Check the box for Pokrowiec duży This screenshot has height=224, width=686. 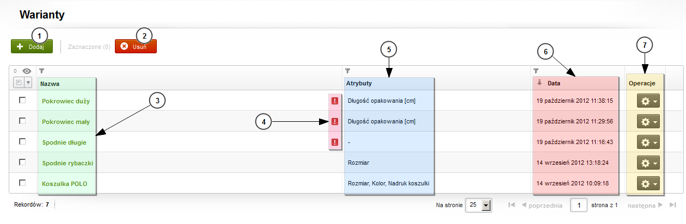pyautogui.click(x=22, y=100)
